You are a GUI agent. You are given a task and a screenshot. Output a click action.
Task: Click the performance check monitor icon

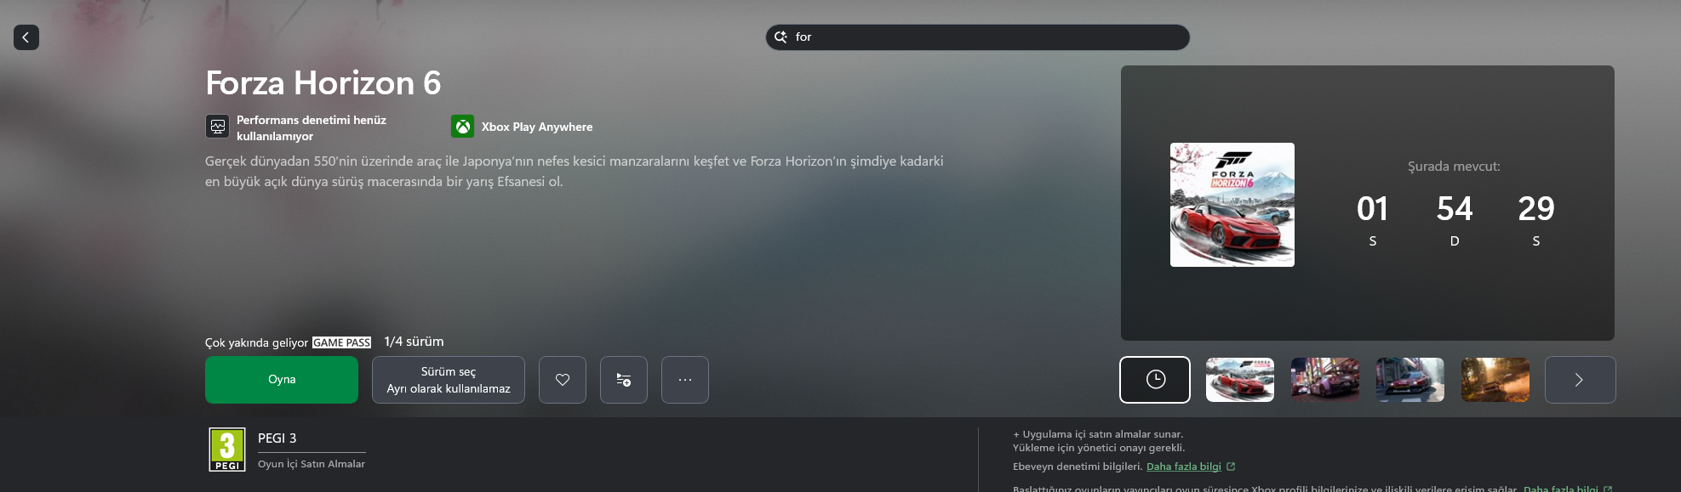(x=218, y=127)
